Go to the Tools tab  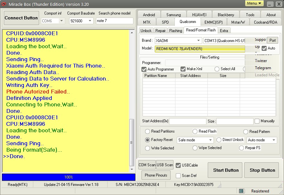coord(250,15)
